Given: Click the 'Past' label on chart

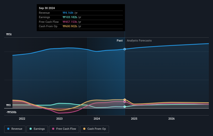Looking at the screenshot, I should (120, 40).
